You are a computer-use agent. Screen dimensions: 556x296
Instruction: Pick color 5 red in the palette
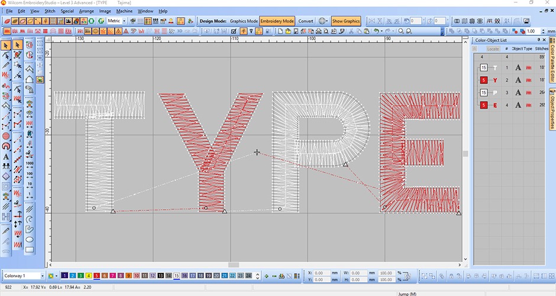click(96, 275)
